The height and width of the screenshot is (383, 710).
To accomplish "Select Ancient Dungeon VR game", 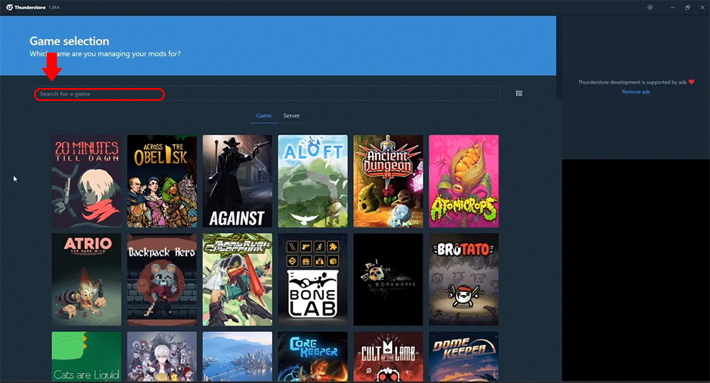I will pos(388,180).
